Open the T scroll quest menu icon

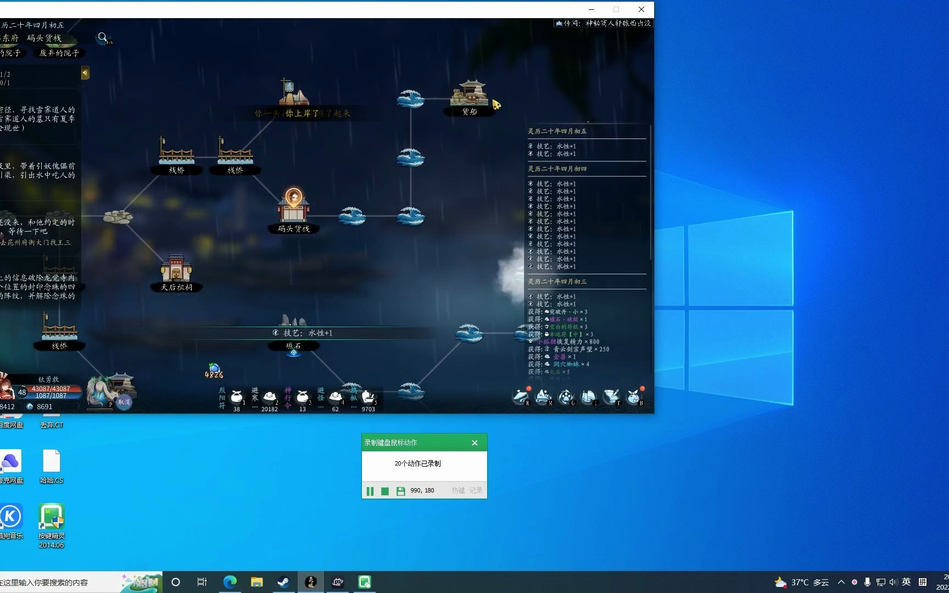pyautogui.click(x=611, y=396)
